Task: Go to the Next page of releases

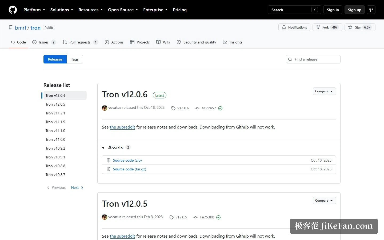Action: pyautogui.click(x=77, y=187)
